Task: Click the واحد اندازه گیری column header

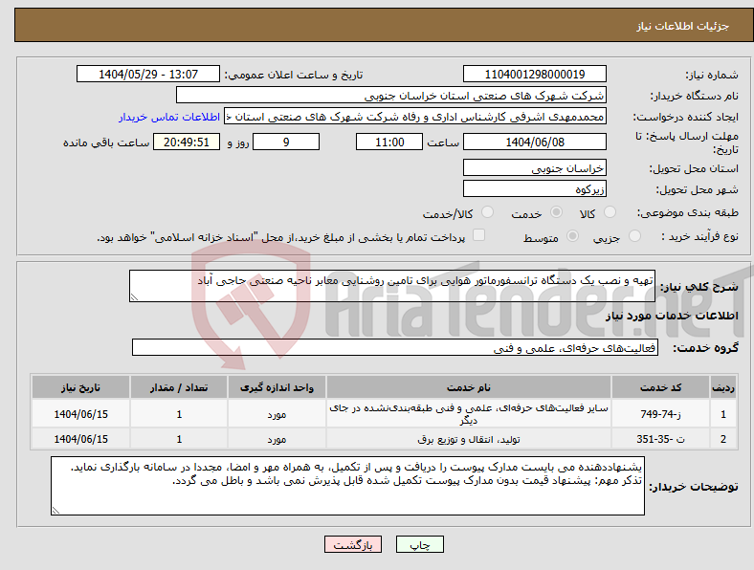Action: [x=277, y=387]
